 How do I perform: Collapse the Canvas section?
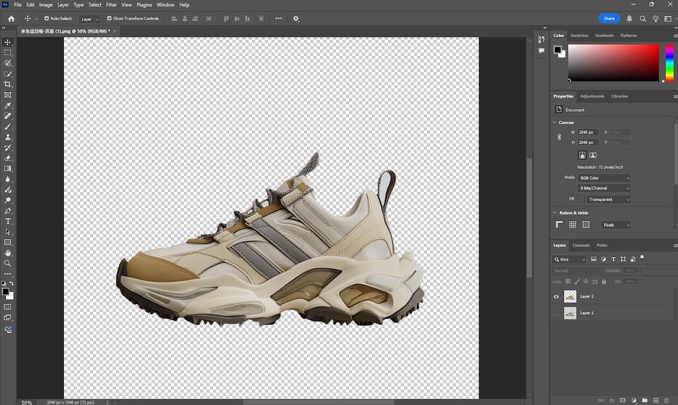tap(555, 123)
